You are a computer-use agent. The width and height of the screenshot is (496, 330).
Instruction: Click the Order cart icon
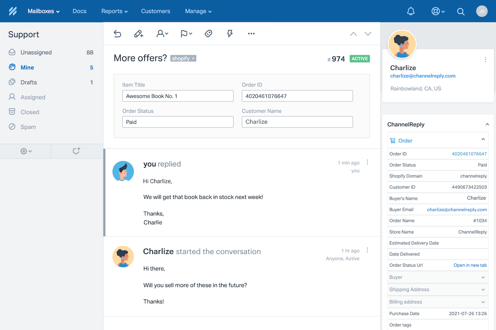click(393, 141)
